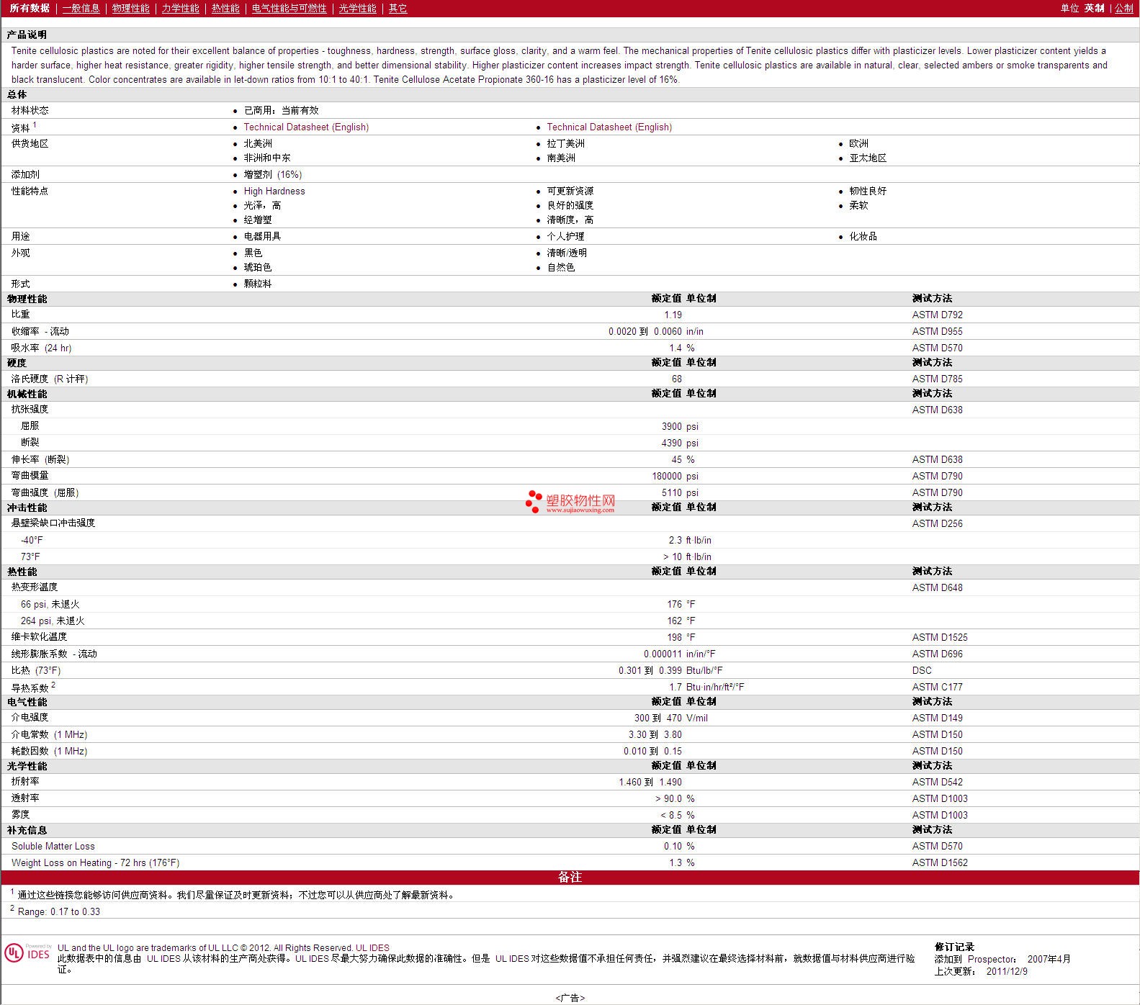The width and height of the screenshot is (1140, 1005).
Task: Click the 雾度 row label
Action: click(20, 814)
